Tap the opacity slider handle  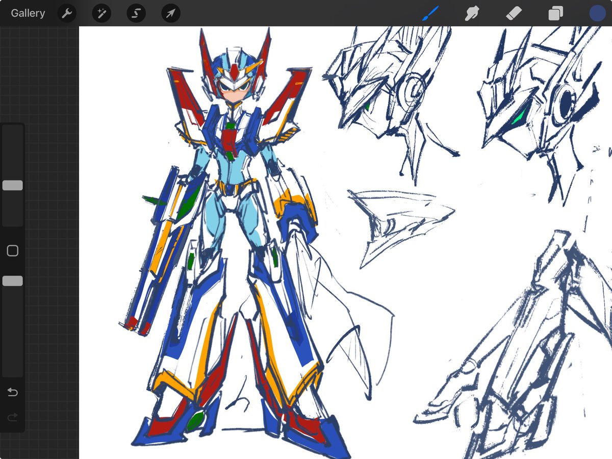point(12,280)
